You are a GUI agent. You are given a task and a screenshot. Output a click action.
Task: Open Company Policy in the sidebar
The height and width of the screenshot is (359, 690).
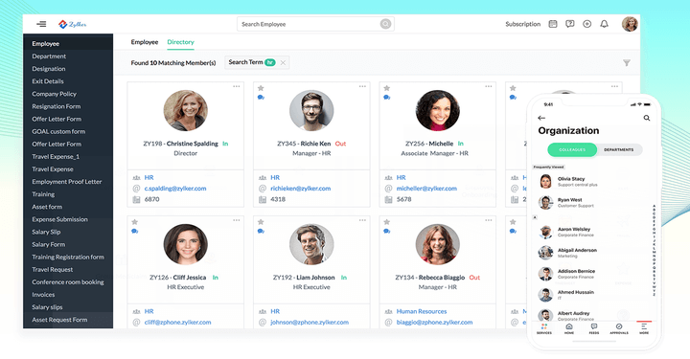click(x=54, y=94)
